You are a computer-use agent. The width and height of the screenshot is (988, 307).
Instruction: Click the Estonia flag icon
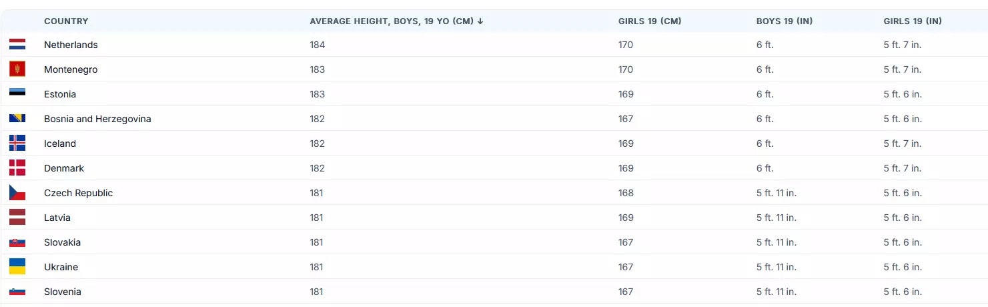17,94
